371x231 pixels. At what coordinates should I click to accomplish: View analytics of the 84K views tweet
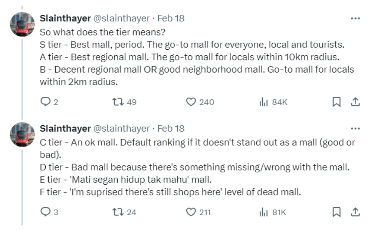point(263,102)
